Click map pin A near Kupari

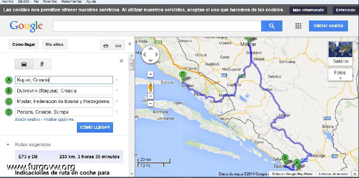pyautogui.click(x=297, y=165)
